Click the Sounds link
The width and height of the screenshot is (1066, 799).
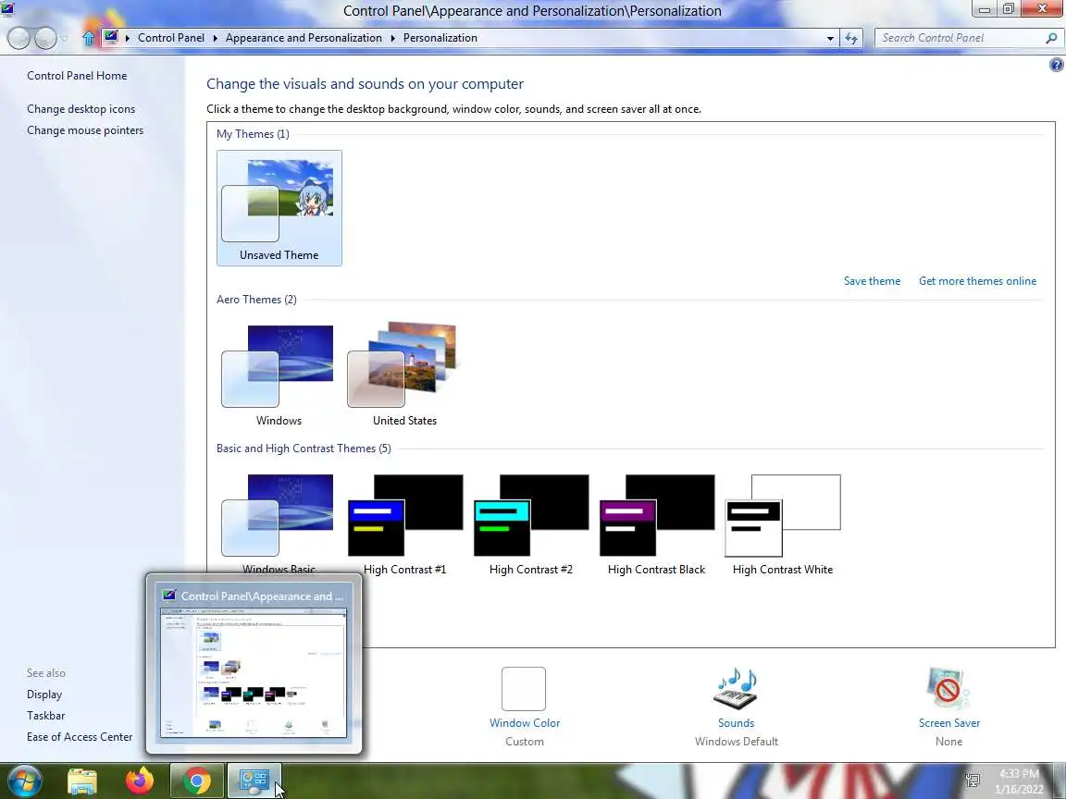point(737,723)
